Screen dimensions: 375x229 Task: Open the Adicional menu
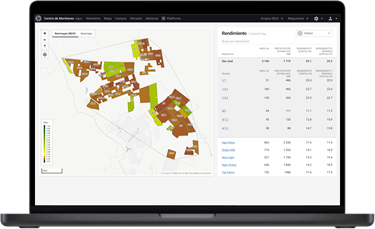152,18
